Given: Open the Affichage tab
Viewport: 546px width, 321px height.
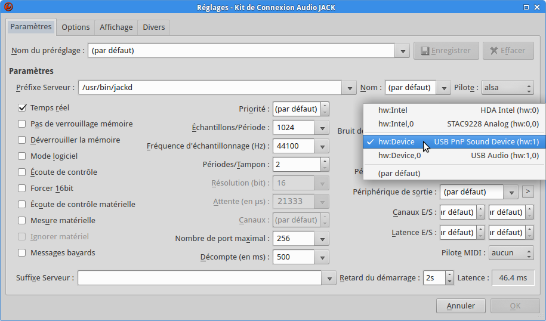Looking at the screenshot, I should (116, 27).
